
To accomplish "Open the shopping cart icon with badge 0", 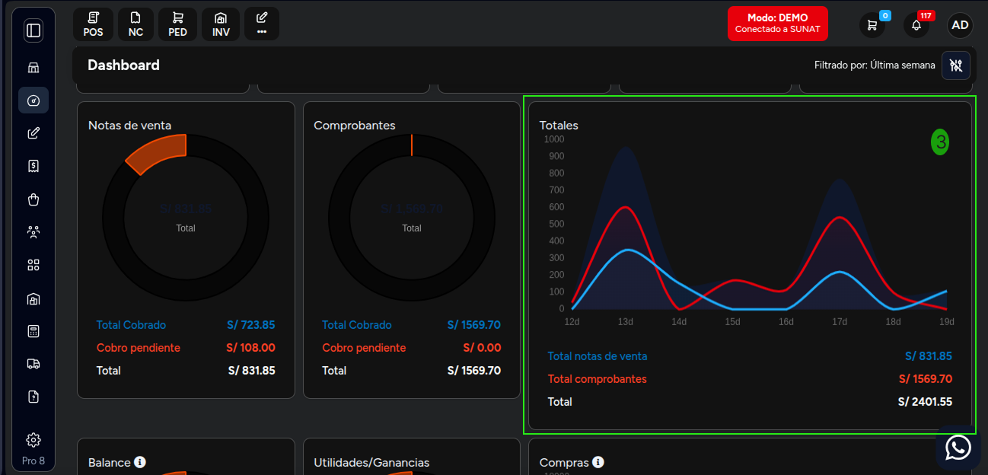I will tap(872, 24).
